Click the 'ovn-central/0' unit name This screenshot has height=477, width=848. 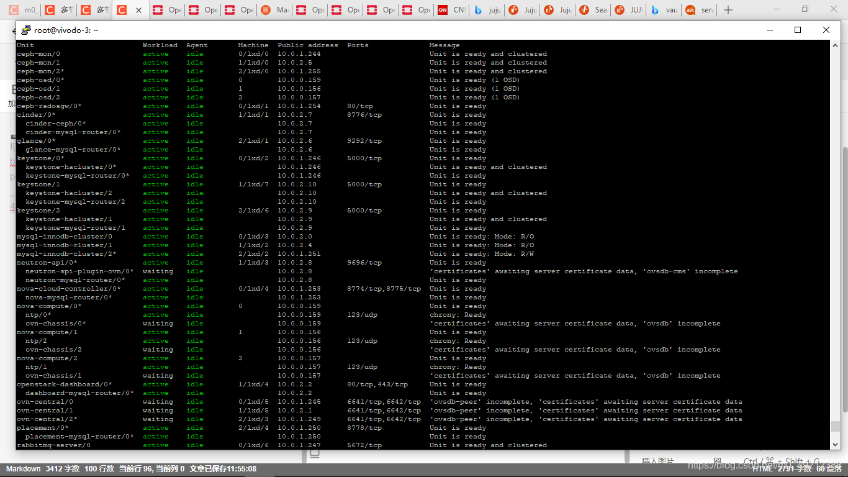pyautogui.click(x=45, y=402)
